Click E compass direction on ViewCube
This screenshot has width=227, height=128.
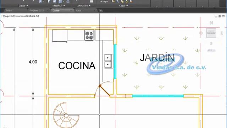coord(221,33)
